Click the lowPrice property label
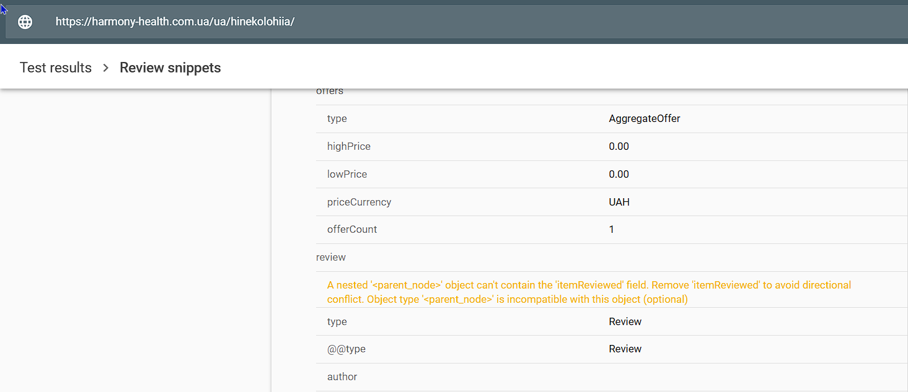This screenshot has height=392, width=908. (x=347, y=174)
